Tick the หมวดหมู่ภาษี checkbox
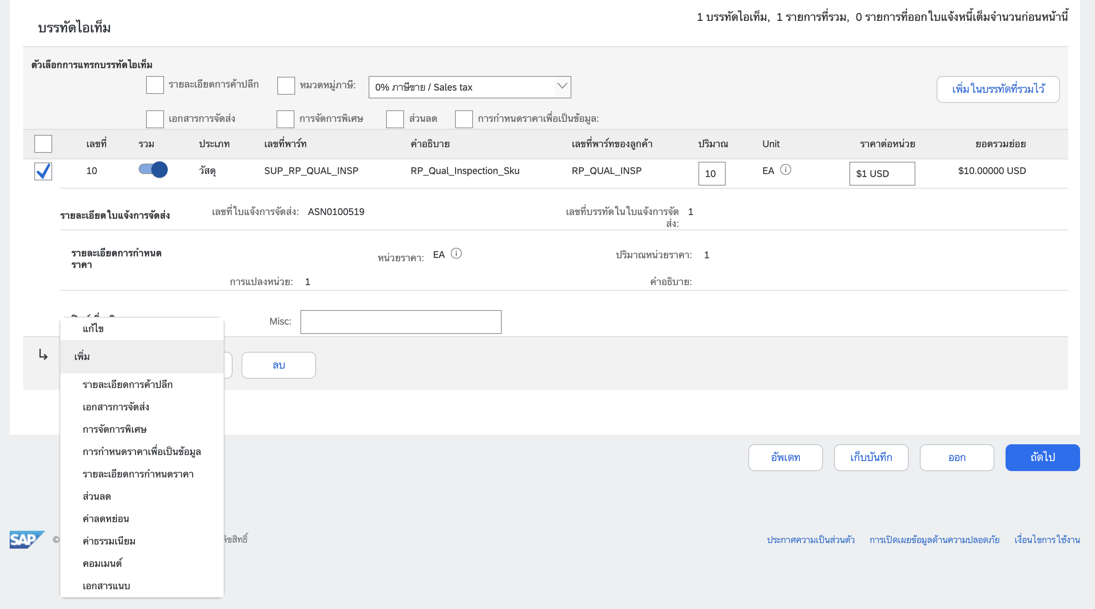The height and width of the screenshot is (609, 1095). (x=285, y=85)
